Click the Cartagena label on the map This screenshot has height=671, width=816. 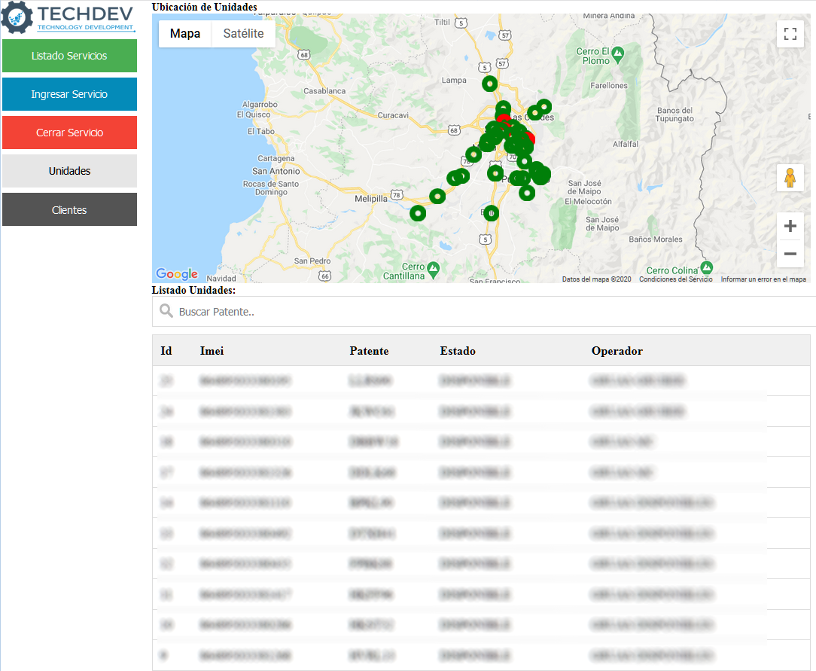click(x=276, y=158)
